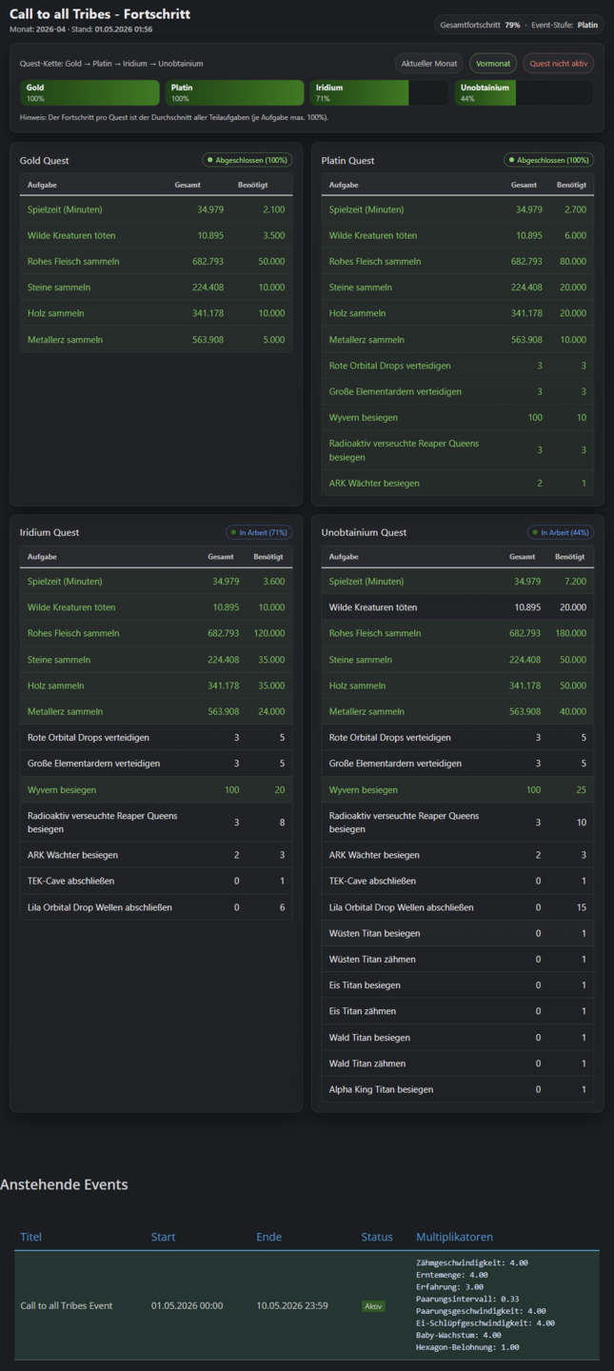614x1371 pixels.
Task: Select the "Call to all Tribes Event" title
Action: [x=67, y=1306]
